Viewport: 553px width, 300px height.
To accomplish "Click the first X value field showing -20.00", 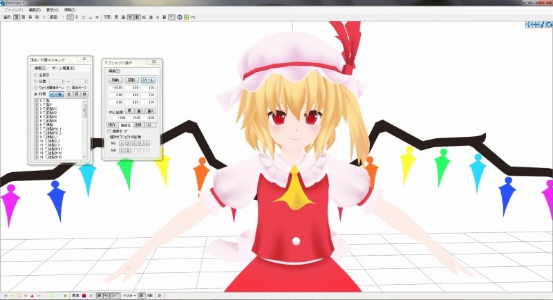I will coord(115,87).
